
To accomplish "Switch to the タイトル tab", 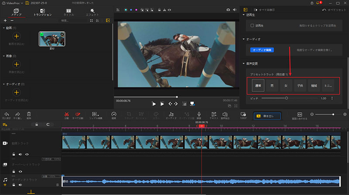I will pos(69,12).
